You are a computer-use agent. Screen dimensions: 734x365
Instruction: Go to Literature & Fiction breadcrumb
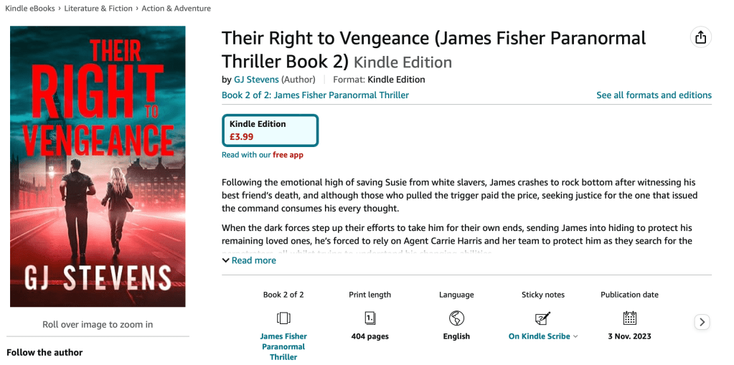(x=98, y=9)
